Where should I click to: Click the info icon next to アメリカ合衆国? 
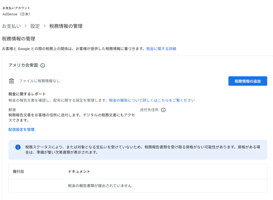tap(43, 65)
